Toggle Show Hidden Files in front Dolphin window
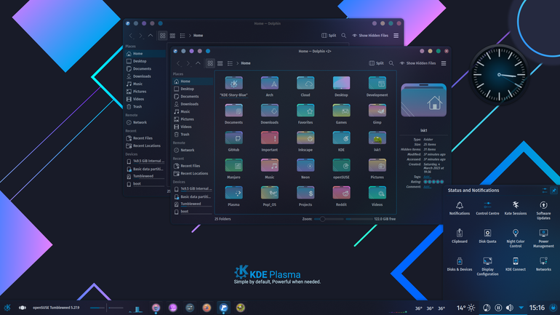560x315 pixels. 417,63
